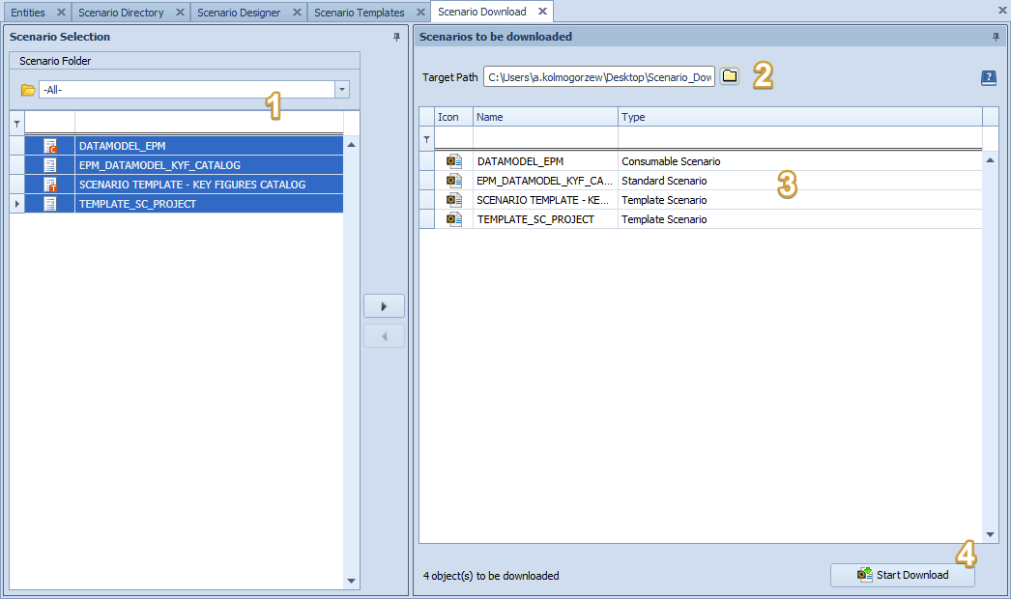Image resolution: width=1011 pixels, height=599 pixels.
Task: Click the help question-mark icon
Action: point(988,77)
